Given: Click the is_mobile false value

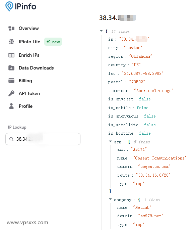Looking at the screenshot, I should click(x=142, y=108).
